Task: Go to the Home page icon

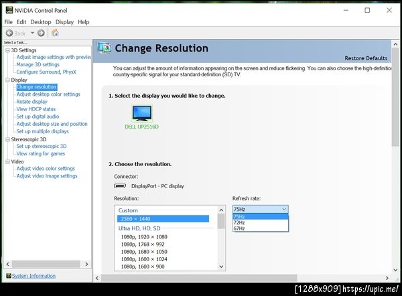Action: (x=55, y=33)
